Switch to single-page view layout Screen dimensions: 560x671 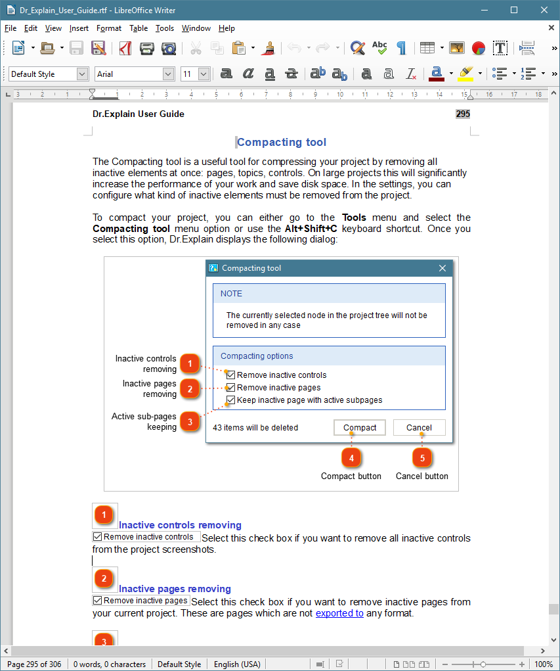click(x=397, y=664)
